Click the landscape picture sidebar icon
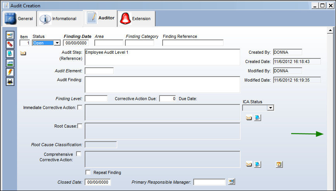 pyautogui.click(x=10, y=63)
